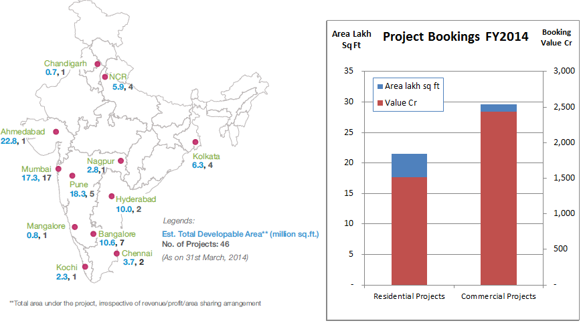The height and width of the screenshot is (325, 581).
Task: Select the Commercial Projects axis label
Action: pyautogui.click(x=499, y=296)
